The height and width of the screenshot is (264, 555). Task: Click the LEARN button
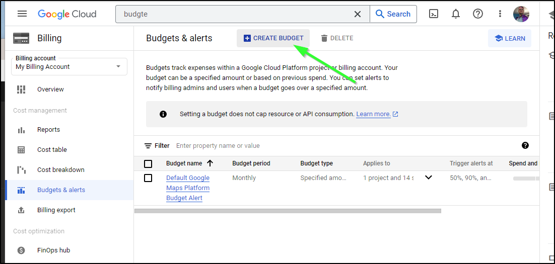tap(510, 38)
